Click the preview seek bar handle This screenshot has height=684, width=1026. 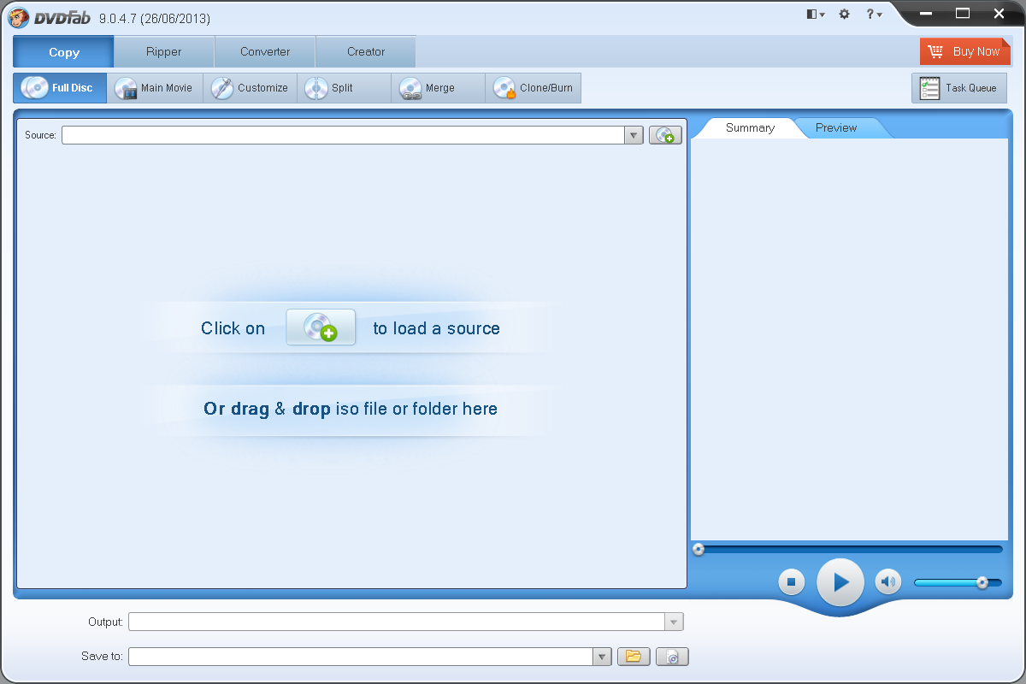tap(699, 549)
